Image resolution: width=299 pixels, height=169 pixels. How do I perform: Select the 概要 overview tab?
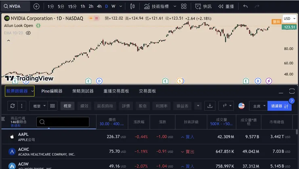[67, 106]
